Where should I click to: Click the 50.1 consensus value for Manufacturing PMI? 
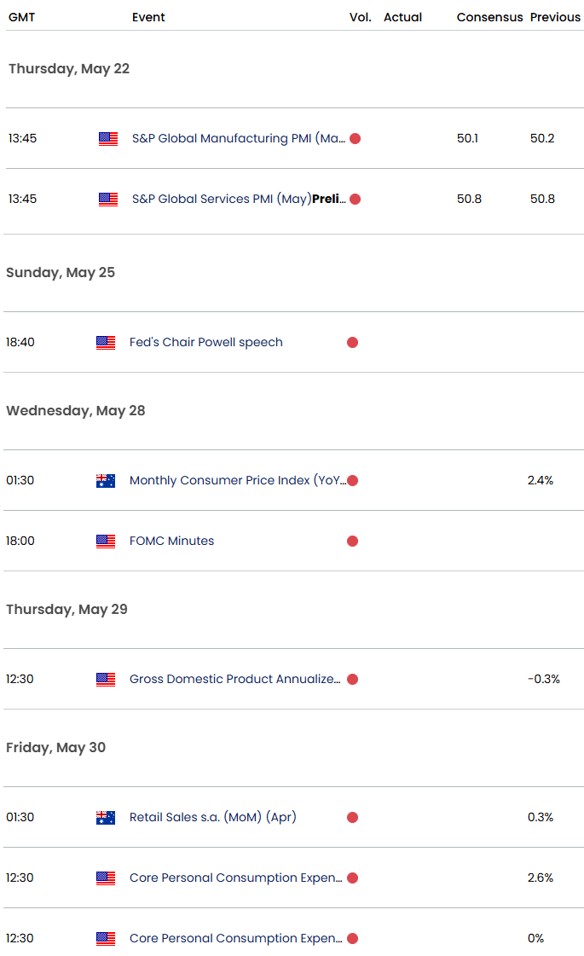(467, 138)
